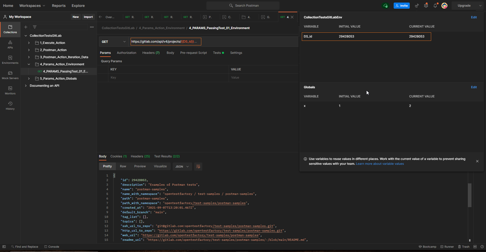Switch to the APIs sidebar panel
The width and height of the screenshot is (486, 252).
(10, 45)
